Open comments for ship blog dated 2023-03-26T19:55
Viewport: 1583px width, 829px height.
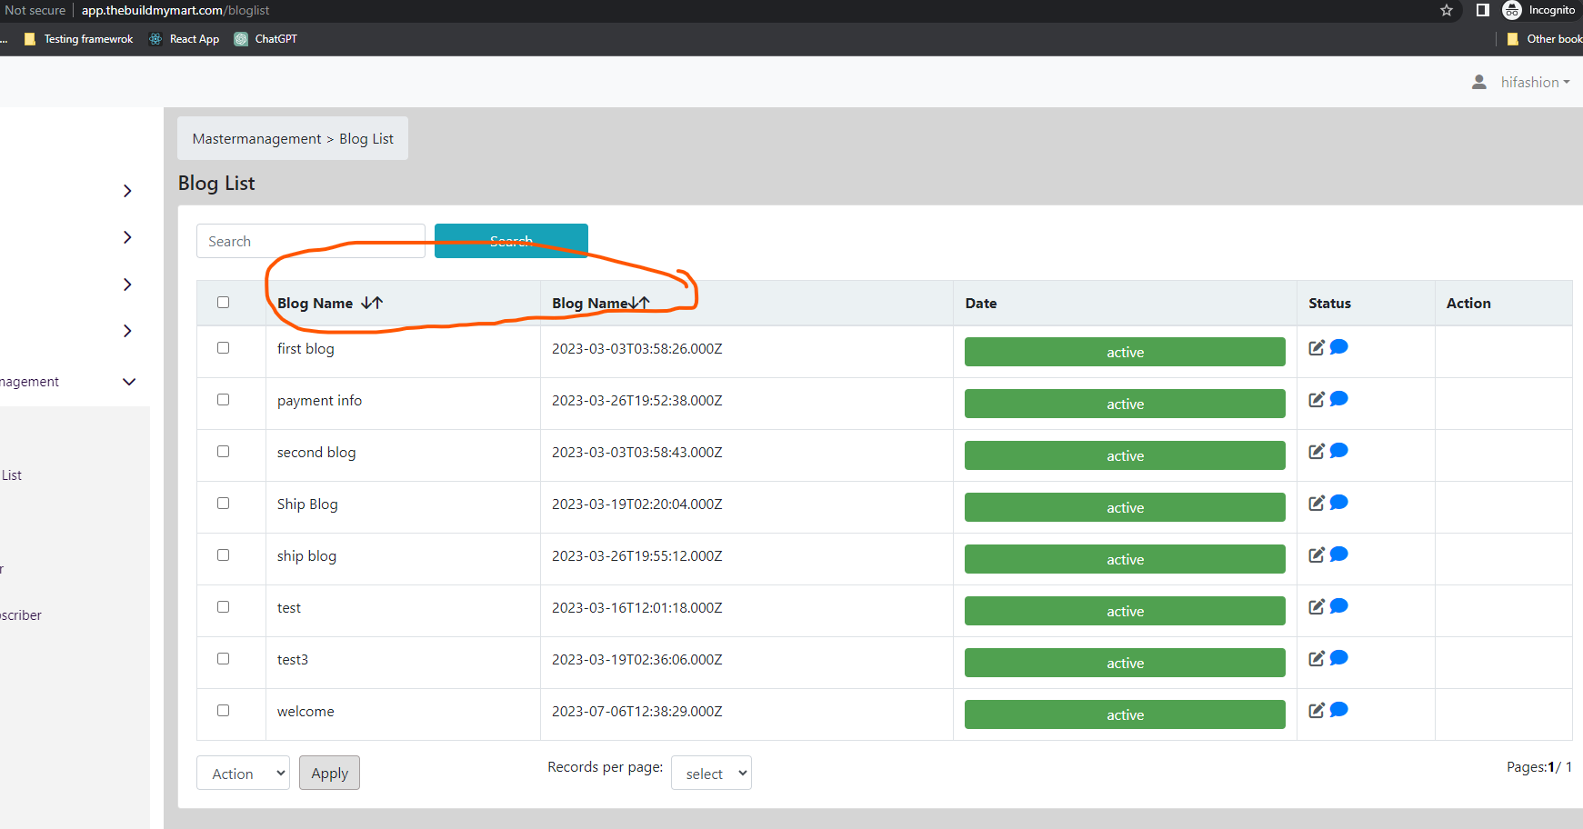coord(1339,554)
